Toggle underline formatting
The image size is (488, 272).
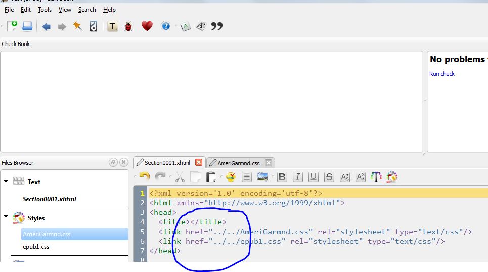point(313,177)
